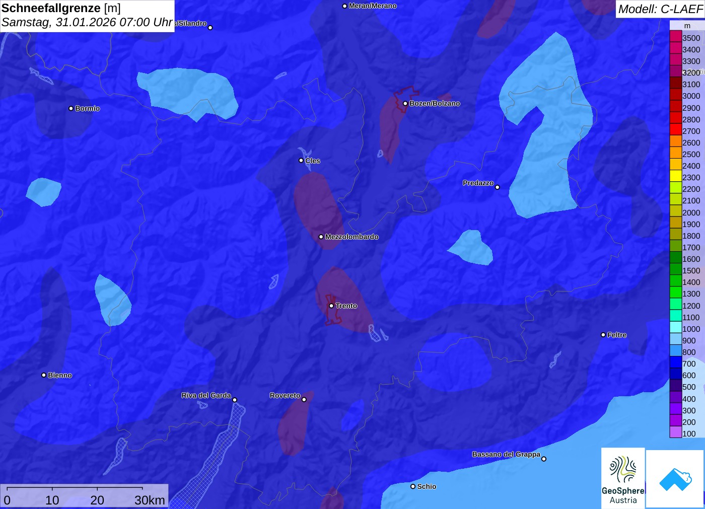Click the Predazzo marker dot
The height and width of the screenshot is (509, 705).
tap(498, 187)
